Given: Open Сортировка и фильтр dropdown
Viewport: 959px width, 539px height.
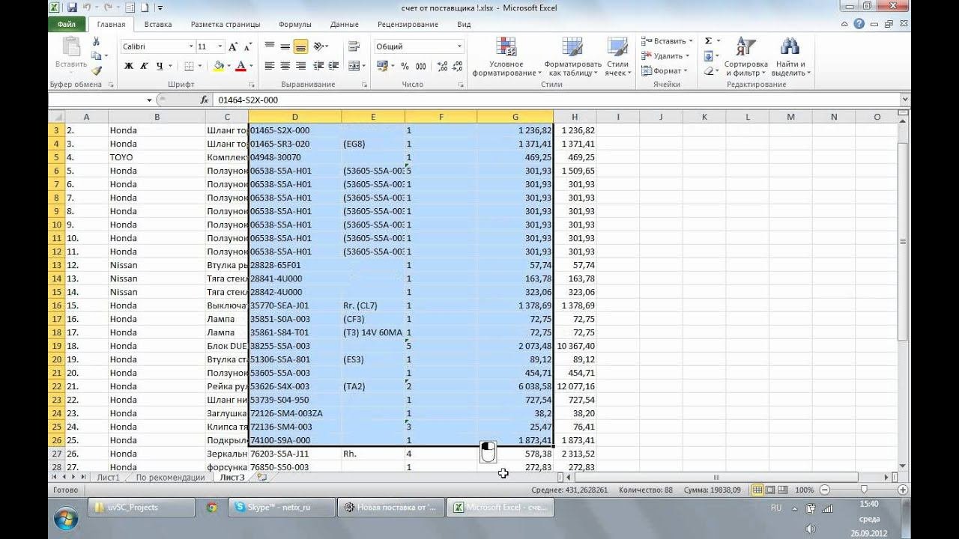Looking at the screenshot, I should 745,56.
